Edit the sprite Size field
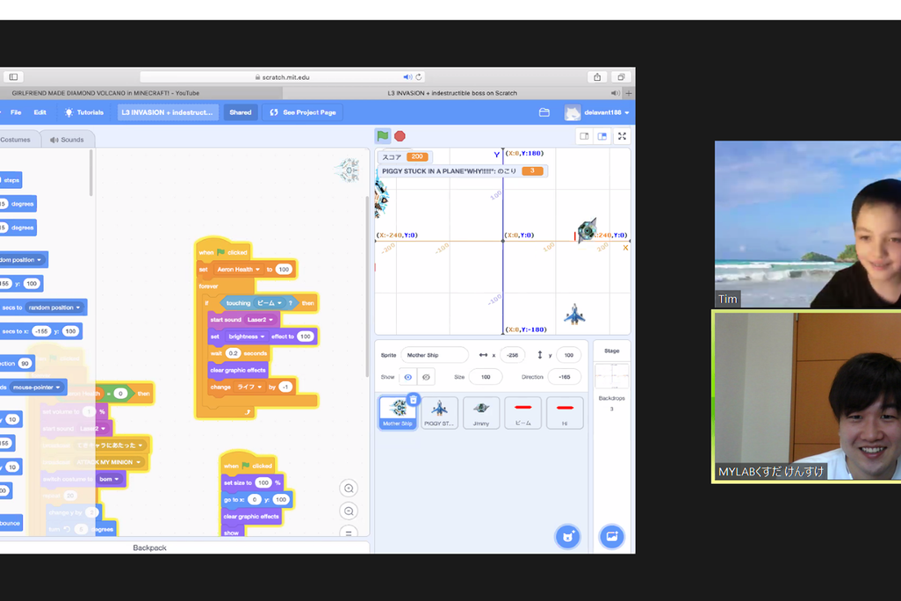Screen dimensions: 901x601 (486, 377)
